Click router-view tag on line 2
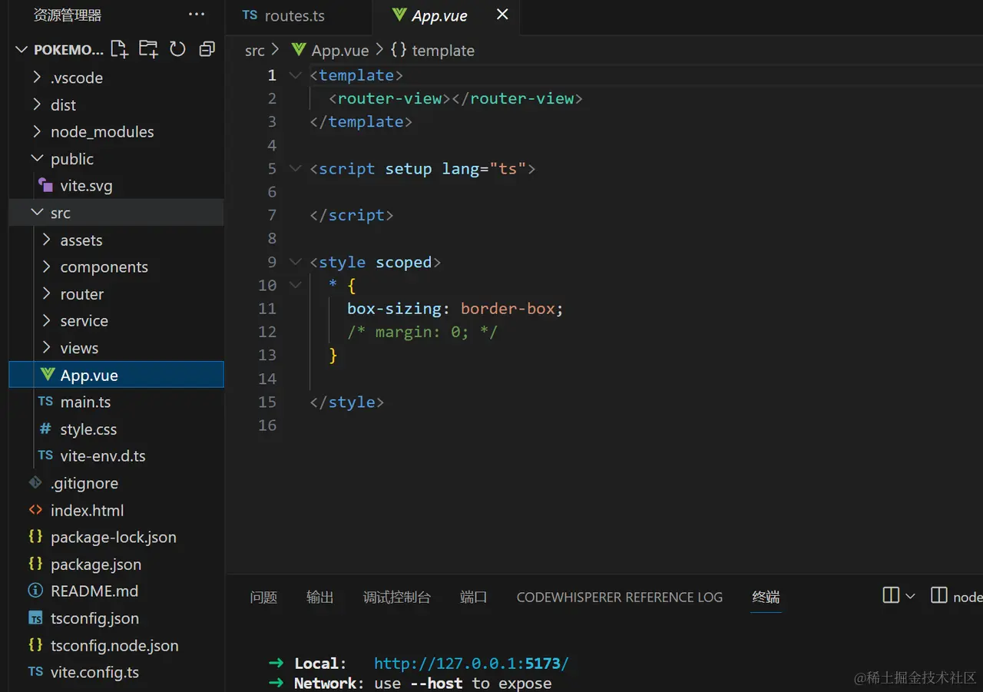983x692 pixels. point(390,98)
